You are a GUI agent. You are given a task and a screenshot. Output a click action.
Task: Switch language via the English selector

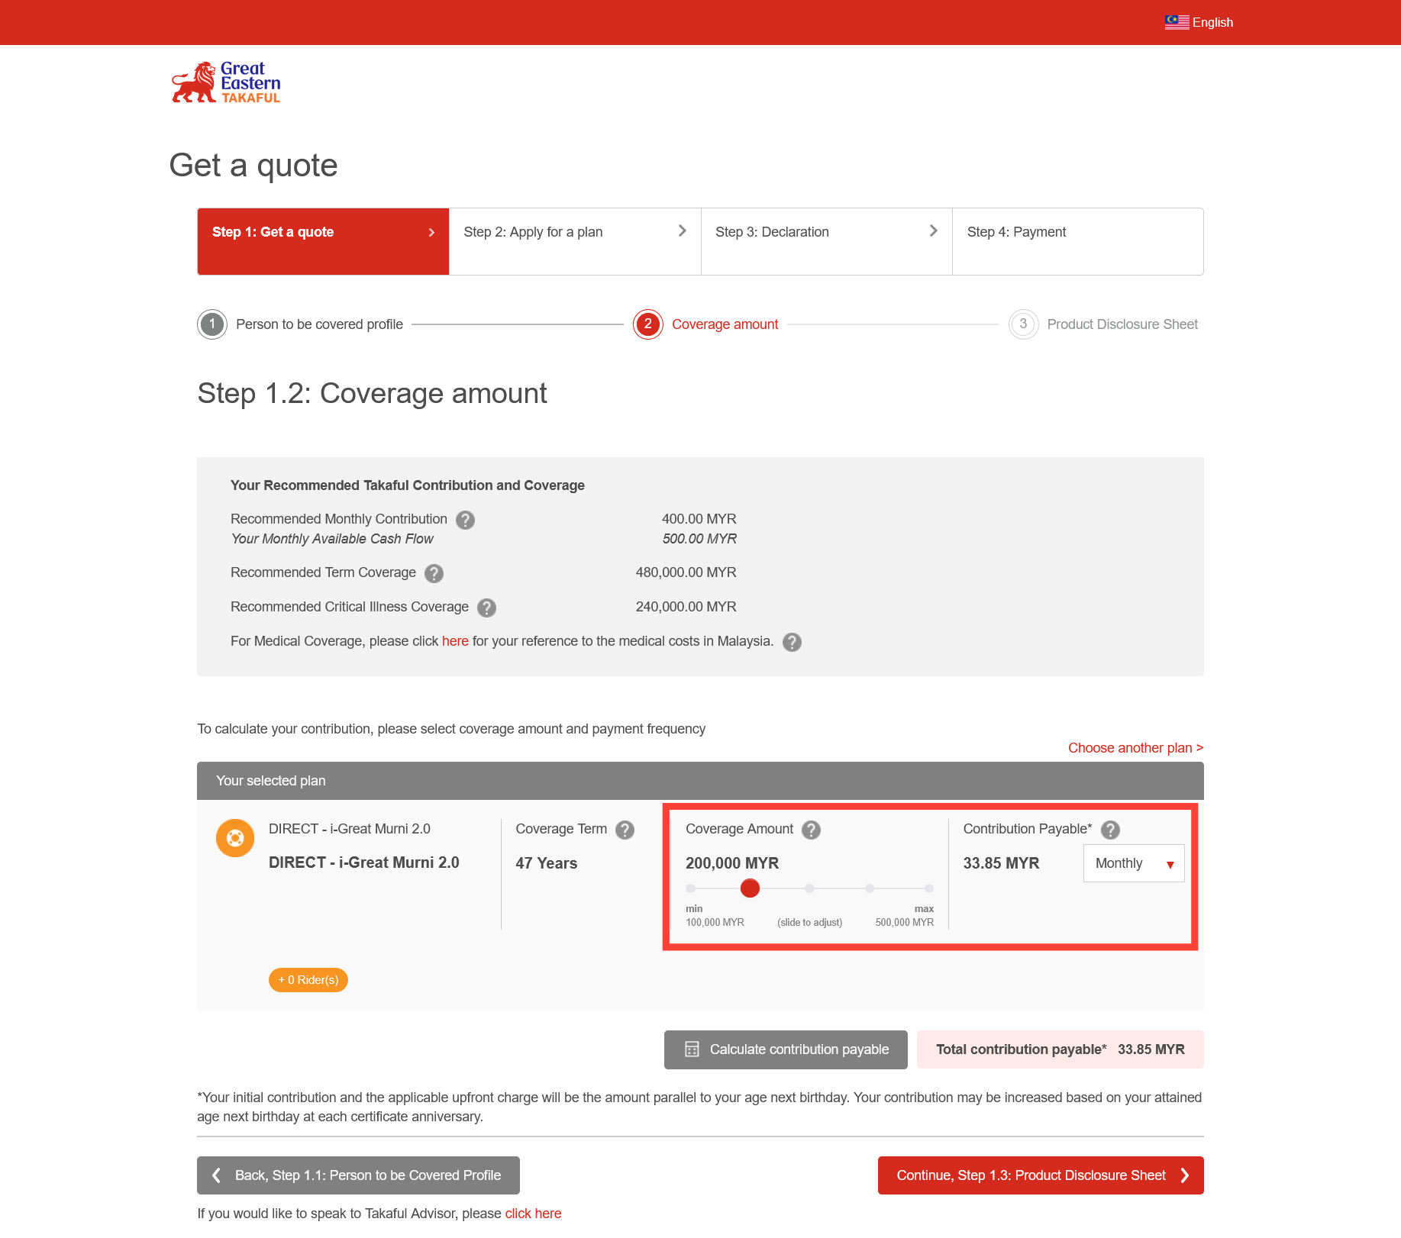1199,22
